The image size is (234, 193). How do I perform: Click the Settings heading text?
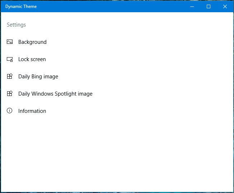(16, 25)
